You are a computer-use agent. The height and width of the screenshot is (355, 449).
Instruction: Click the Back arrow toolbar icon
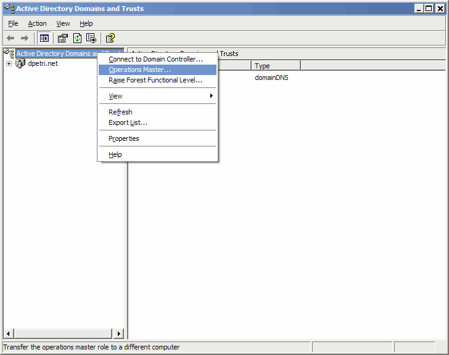[x=10, y=38]
